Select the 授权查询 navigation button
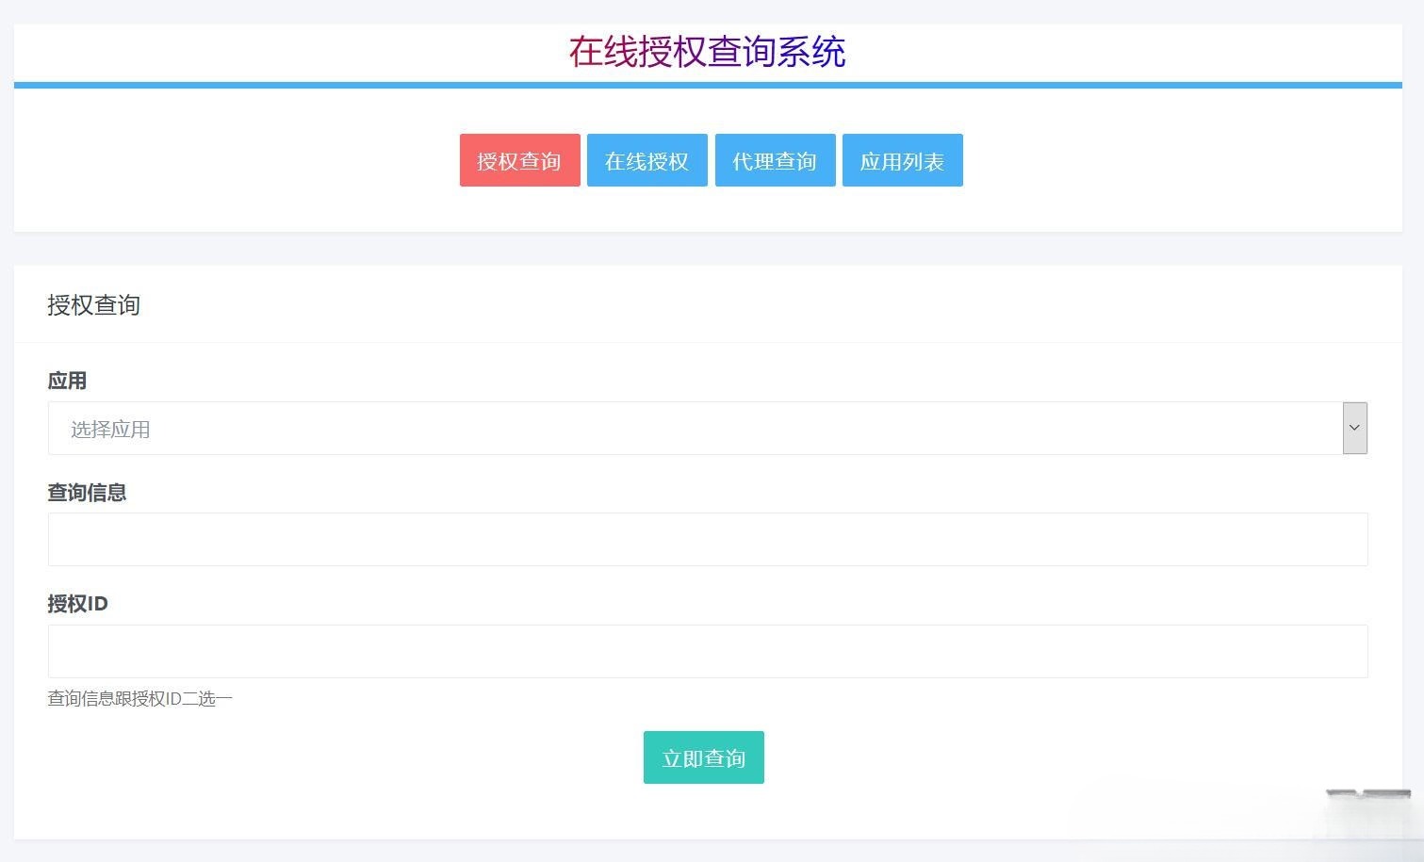Image resolution: width=1424 pixels, height=862 pixels. pyautogui.click(x=519, y=160)
